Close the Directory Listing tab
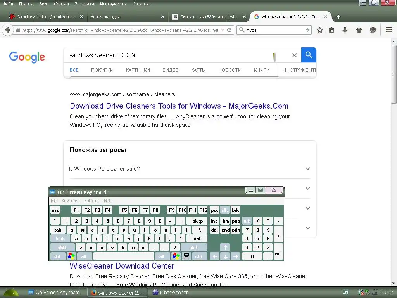Image resolution: width=397 pixels, height=298 pixels. [81, 17]
